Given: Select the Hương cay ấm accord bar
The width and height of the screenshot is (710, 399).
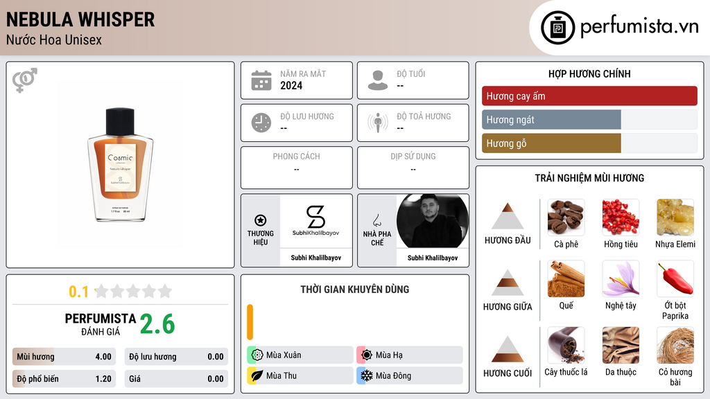Looking at the screenshot, I should (589, 96).
